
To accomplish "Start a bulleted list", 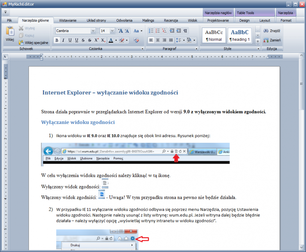I will coord(151,31).
